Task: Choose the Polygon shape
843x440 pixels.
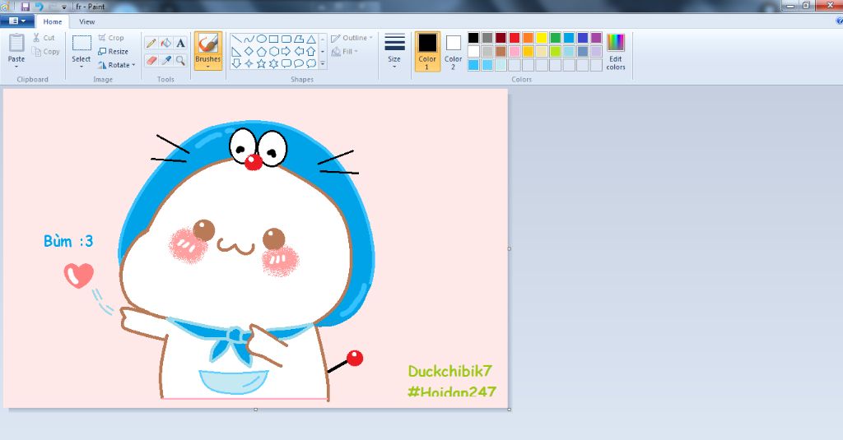Action: click(298, 39)
